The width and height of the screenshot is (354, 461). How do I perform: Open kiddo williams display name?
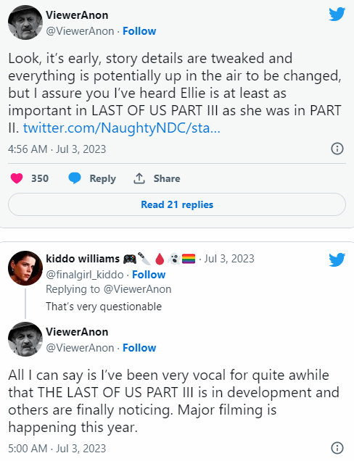click(x=83, y=259)
